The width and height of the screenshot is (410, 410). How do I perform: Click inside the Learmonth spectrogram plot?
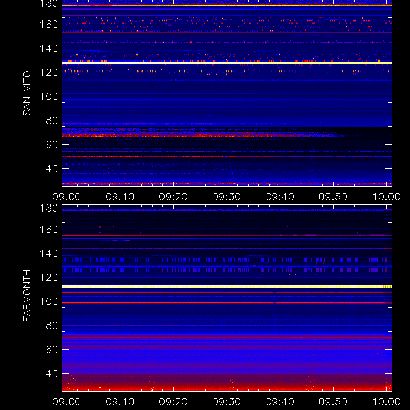click(227, 298)
